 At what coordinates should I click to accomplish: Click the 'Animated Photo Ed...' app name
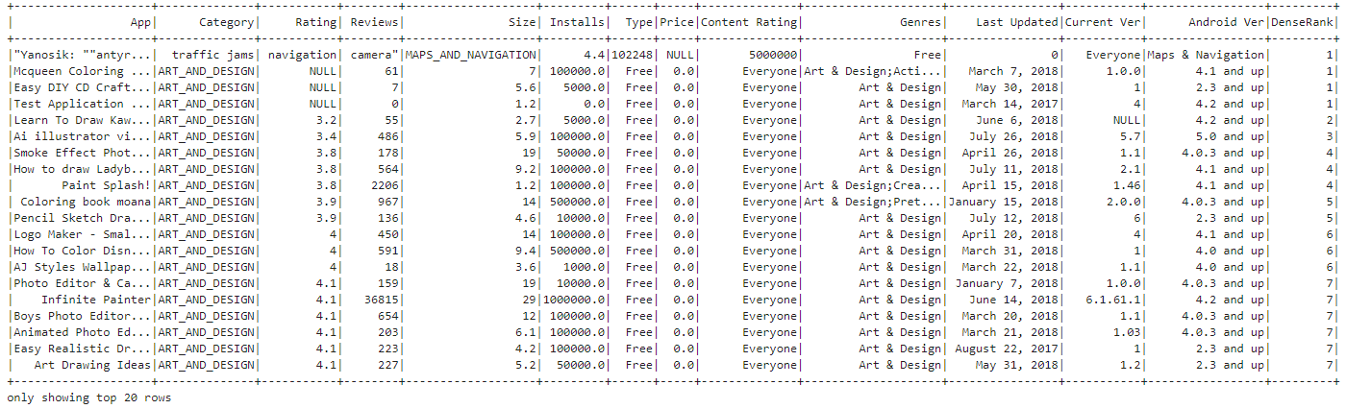pyautogui.click(x=82, y=332)
